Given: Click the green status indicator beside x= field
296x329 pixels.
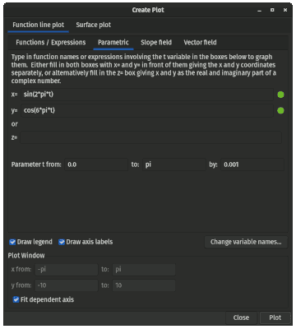Looking at the screenshot, I should click(280, 95).
